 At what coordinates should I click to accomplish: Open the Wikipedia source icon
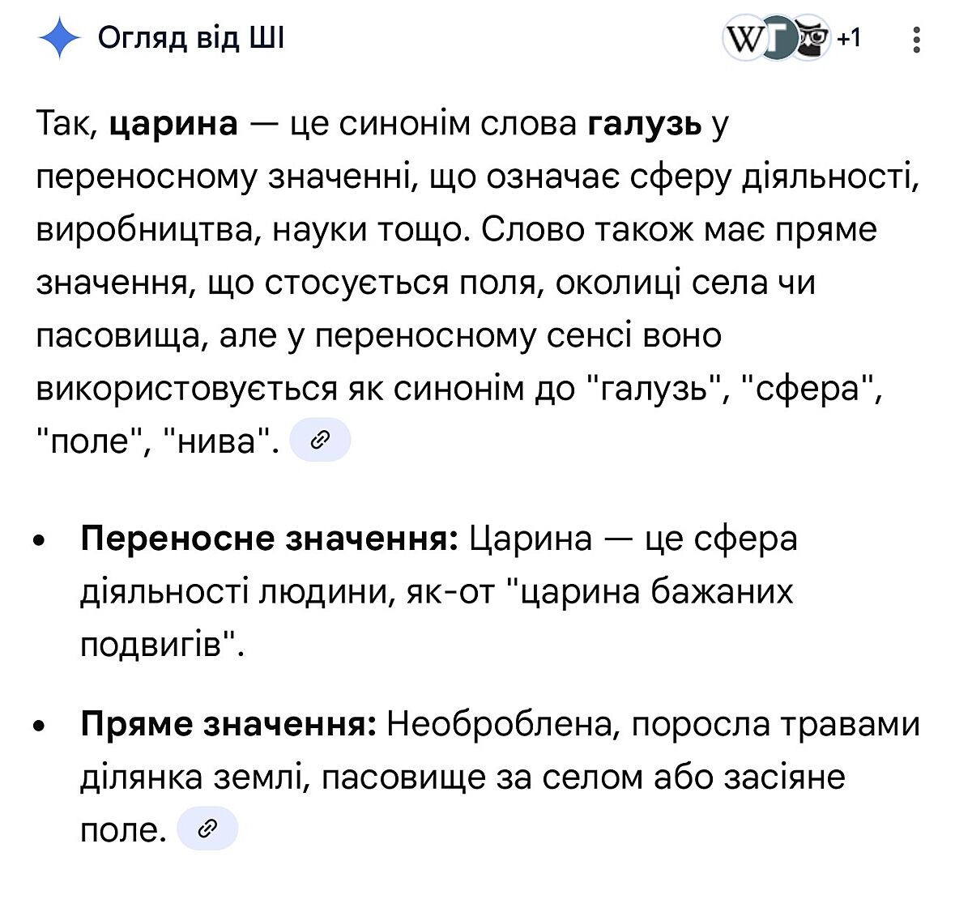coord(742,39)
